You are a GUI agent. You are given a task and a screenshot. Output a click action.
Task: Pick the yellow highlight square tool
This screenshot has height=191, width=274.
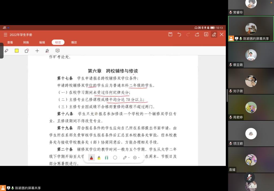click(x=17, y=50)
